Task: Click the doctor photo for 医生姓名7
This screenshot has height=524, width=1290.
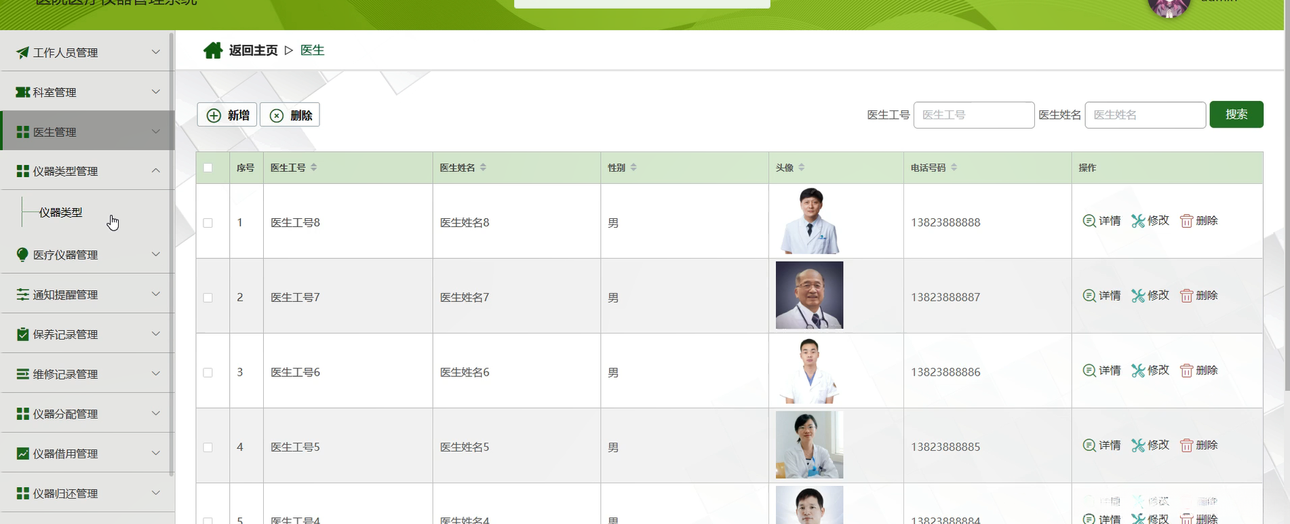Action: pyautogui.click(x=809, y=296)
